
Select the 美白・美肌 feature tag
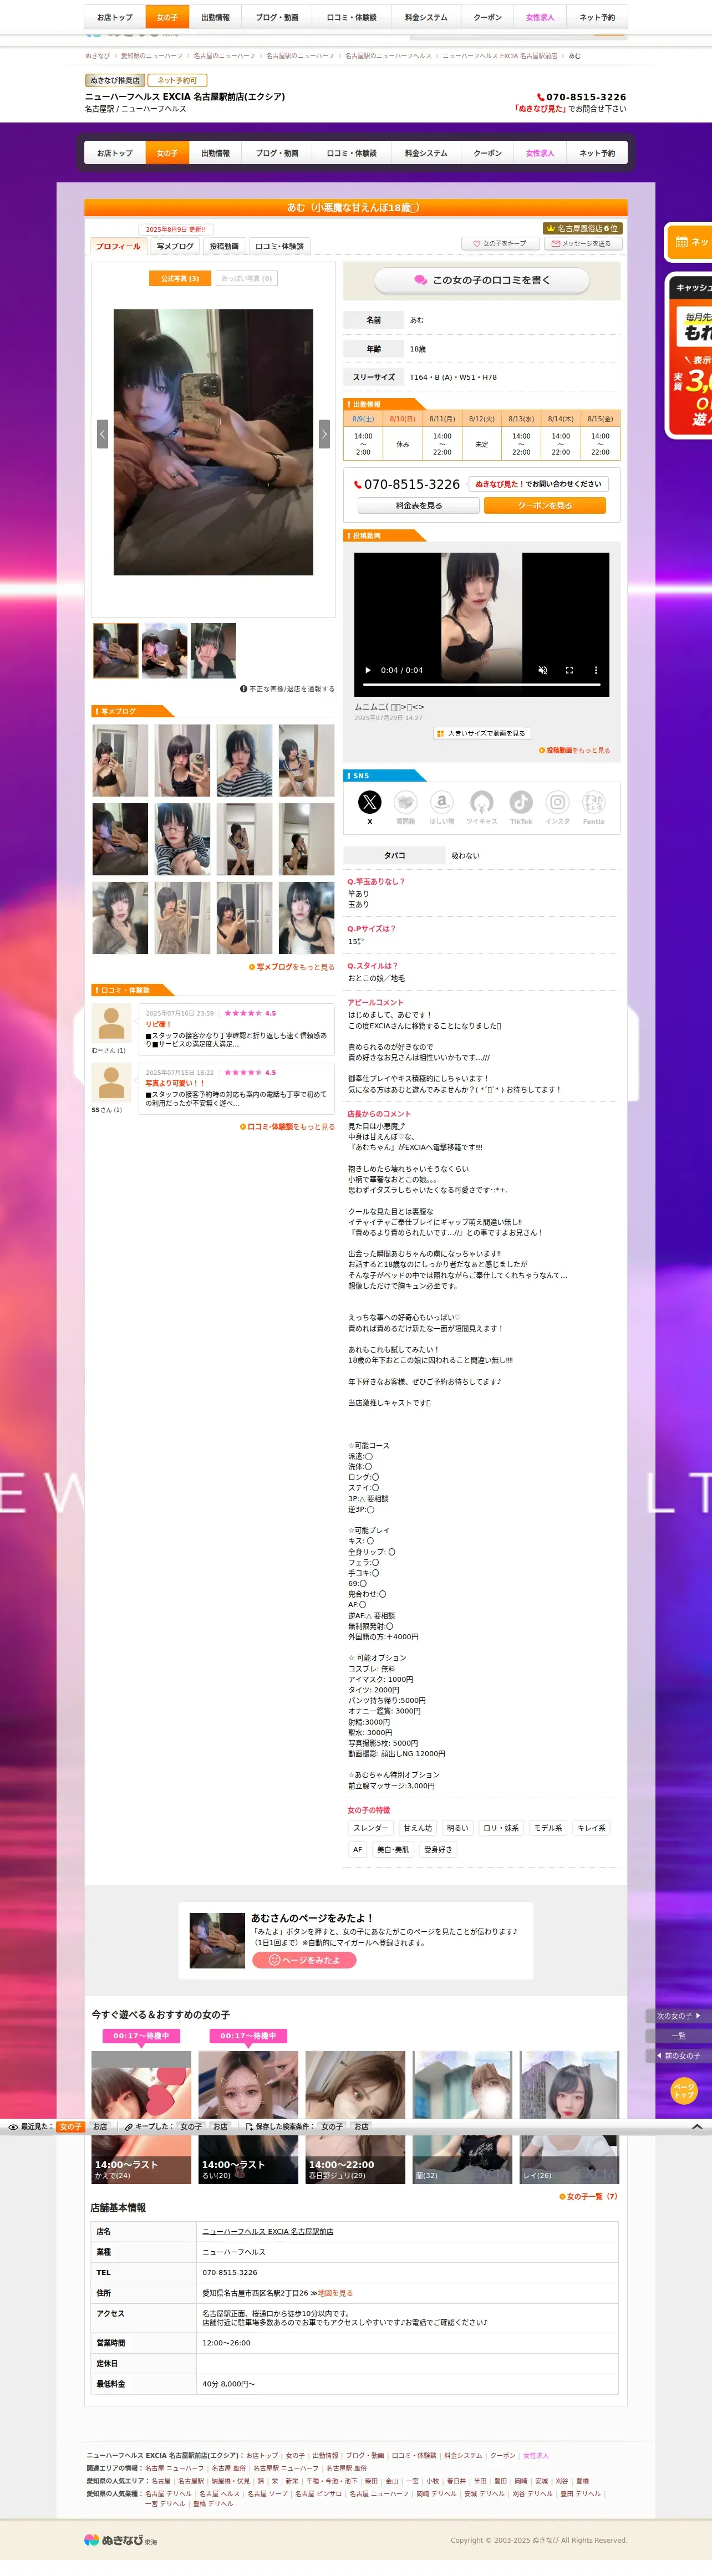pyautogui.click(x=393, y=1850)
